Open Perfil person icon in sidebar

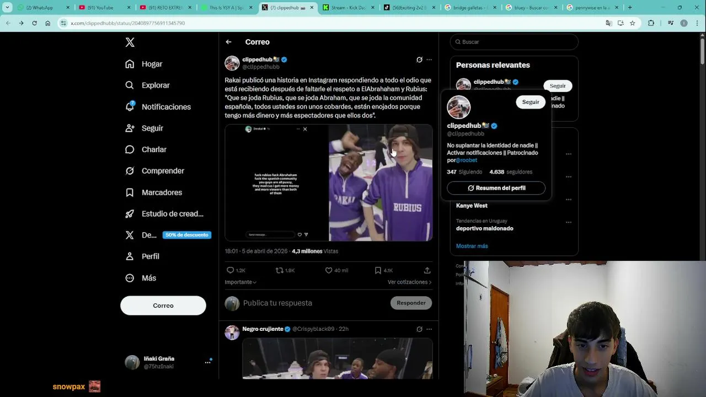pyautogui.click(x=130, y=256)
